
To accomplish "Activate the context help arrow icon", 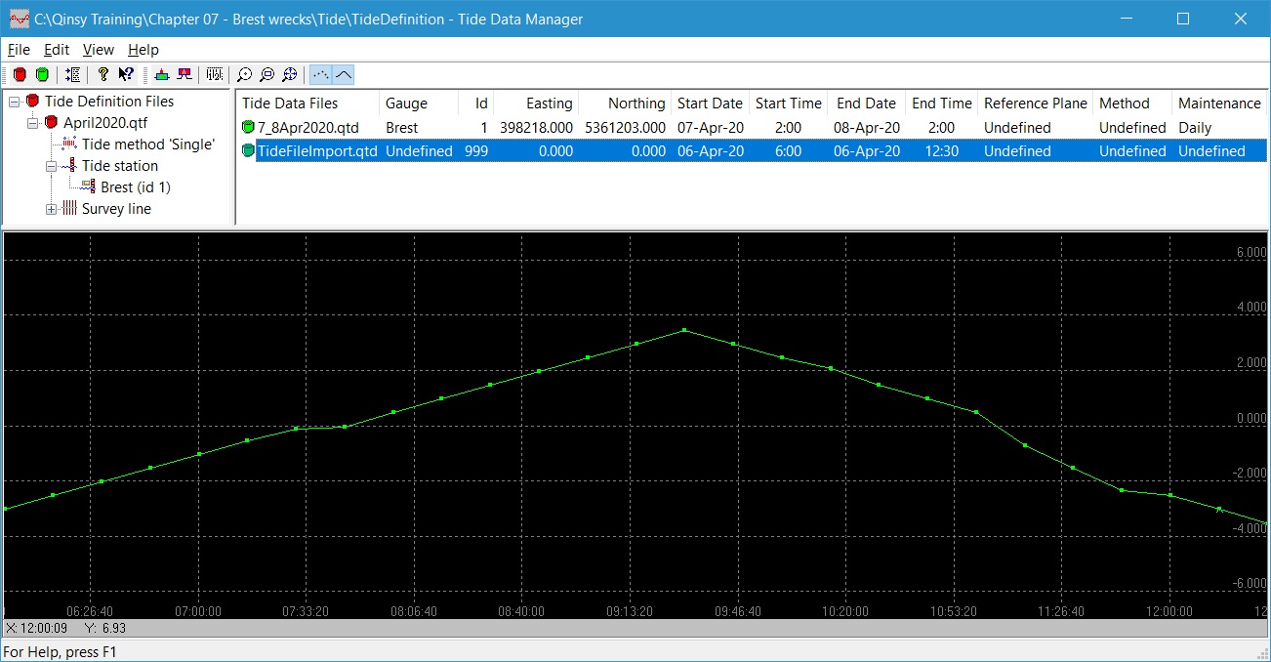I will tap(126, 74).
